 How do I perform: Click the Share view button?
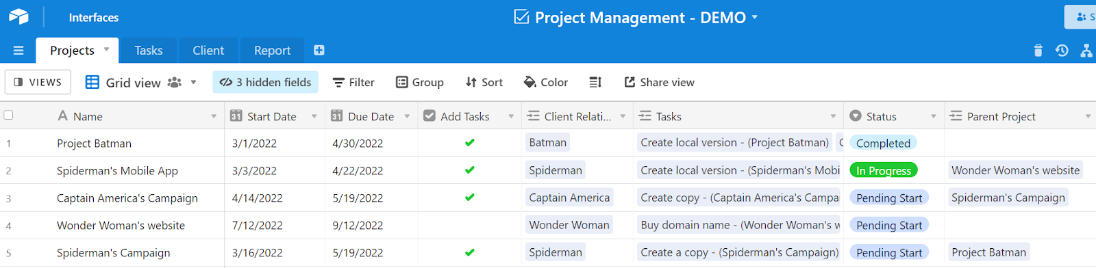pyautogui.click(x=659, y=82)
